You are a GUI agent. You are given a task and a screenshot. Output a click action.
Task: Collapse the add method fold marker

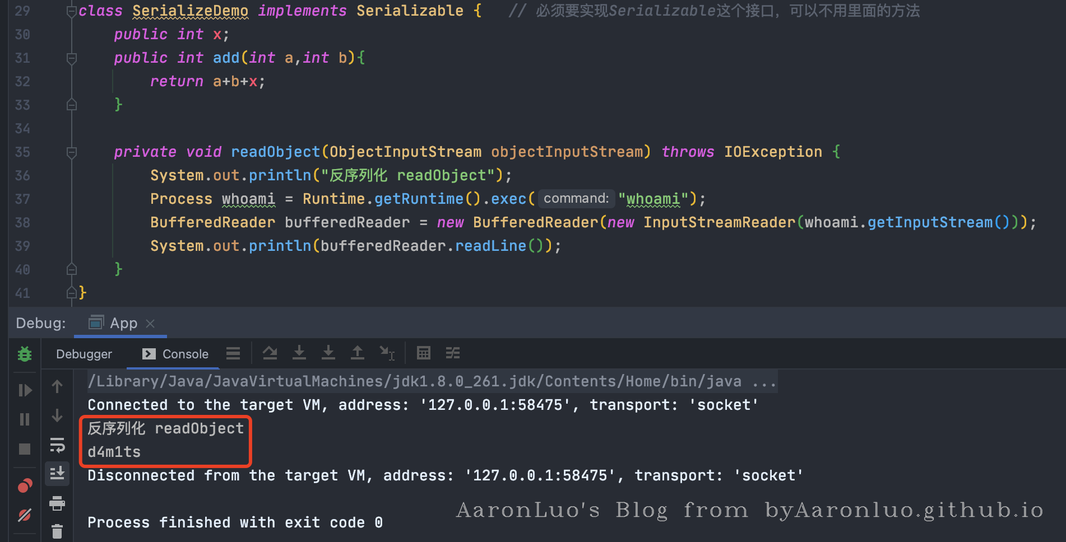tap(71, 58)
